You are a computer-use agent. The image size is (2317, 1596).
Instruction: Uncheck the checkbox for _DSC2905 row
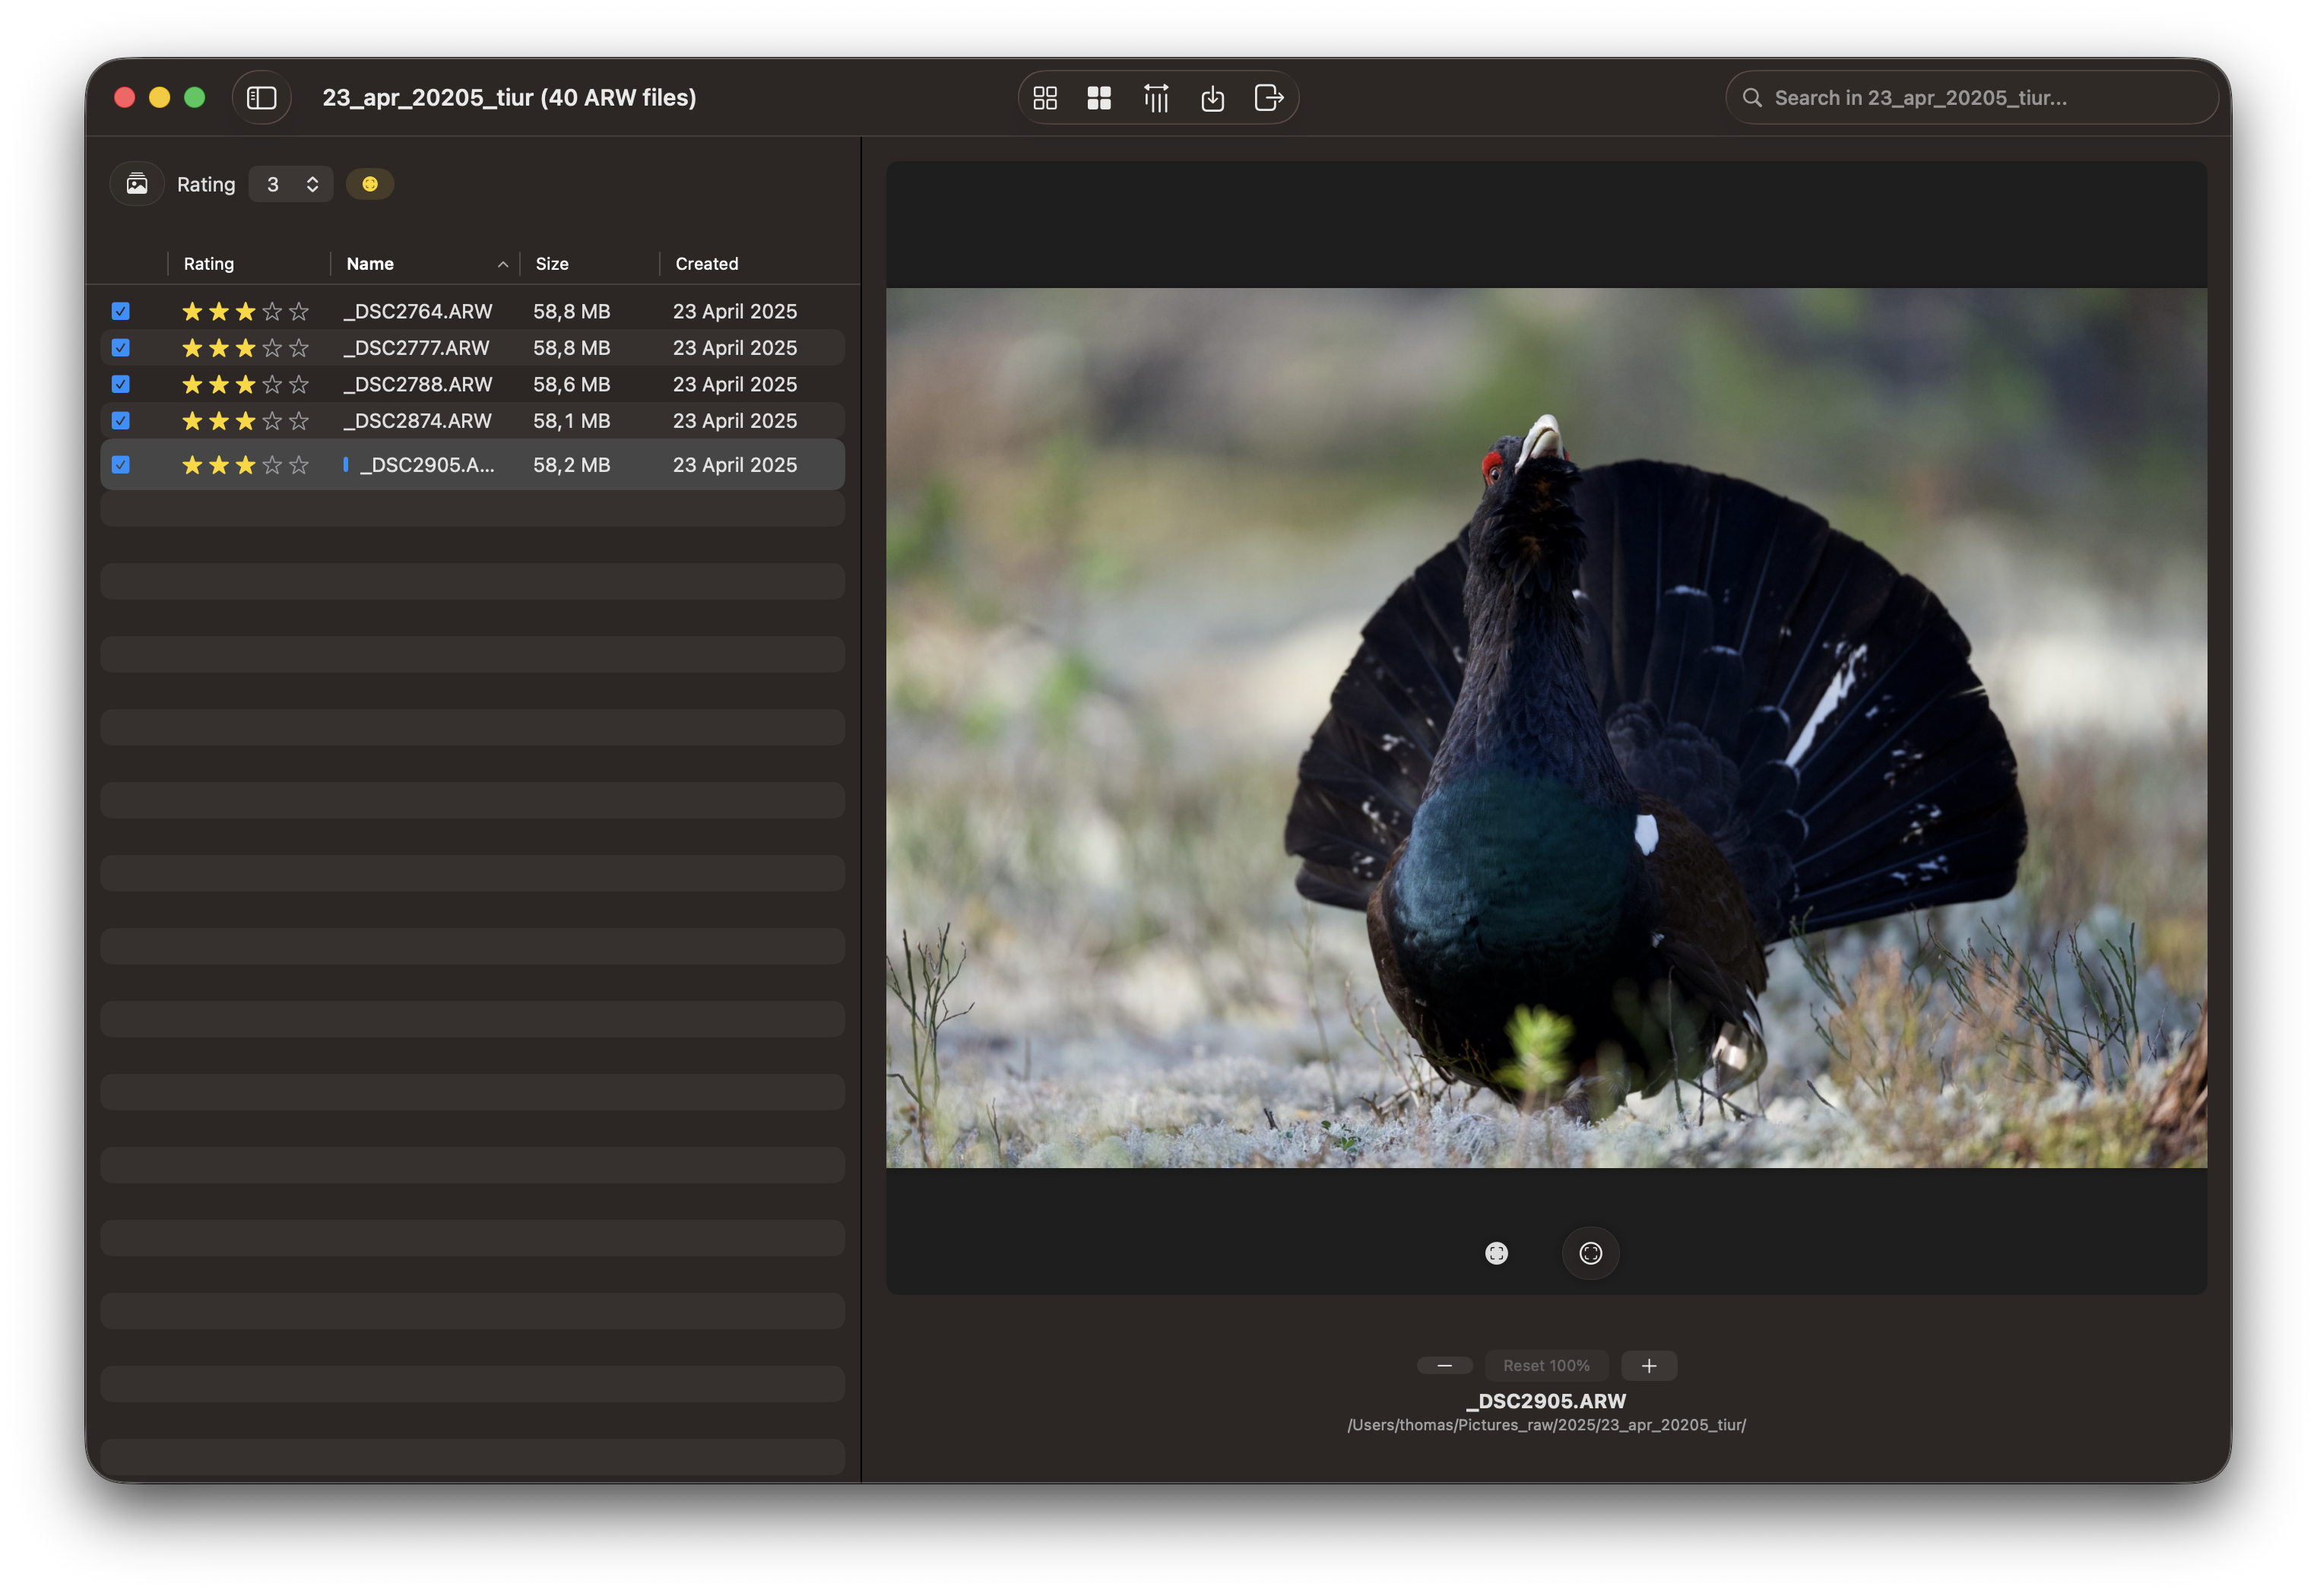click(121, 465)
